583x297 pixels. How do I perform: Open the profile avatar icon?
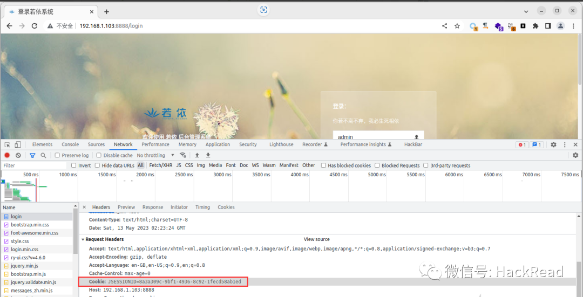click(560, 26)
